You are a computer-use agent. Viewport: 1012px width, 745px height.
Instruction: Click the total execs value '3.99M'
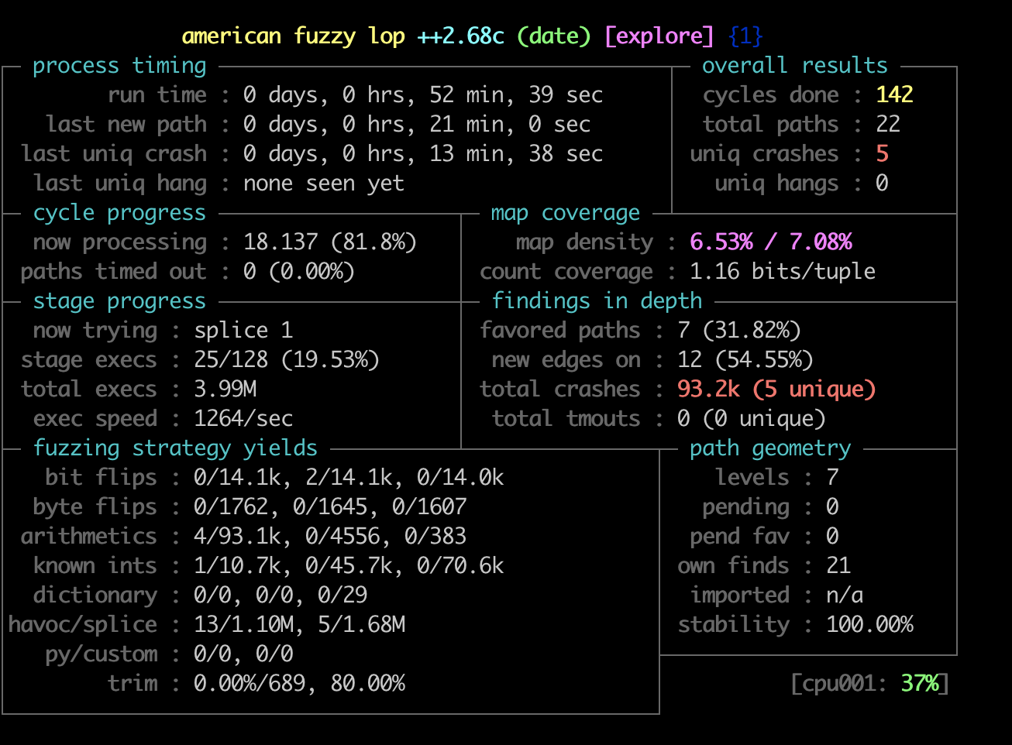(225, 390)
